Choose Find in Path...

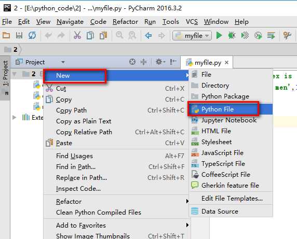(116, 167)
